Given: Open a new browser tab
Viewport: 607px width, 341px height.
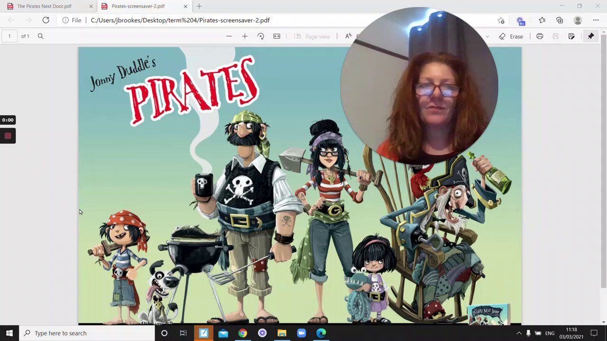Looking at the screenshot, I should [199, 6].
